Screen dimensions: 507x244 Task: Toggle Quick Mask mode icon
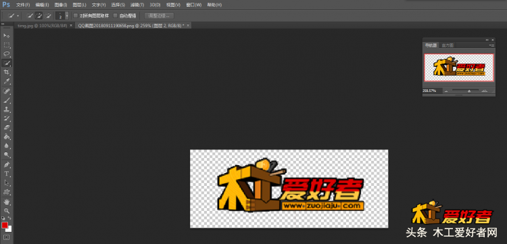[7, 237]
